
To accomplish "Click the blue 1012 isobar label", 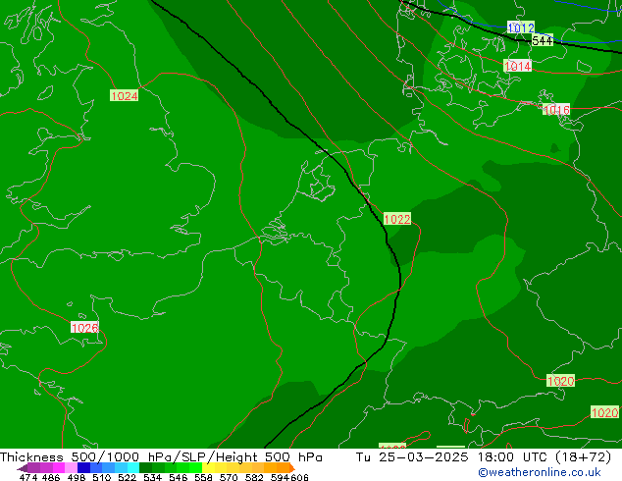I will point(521,27).
